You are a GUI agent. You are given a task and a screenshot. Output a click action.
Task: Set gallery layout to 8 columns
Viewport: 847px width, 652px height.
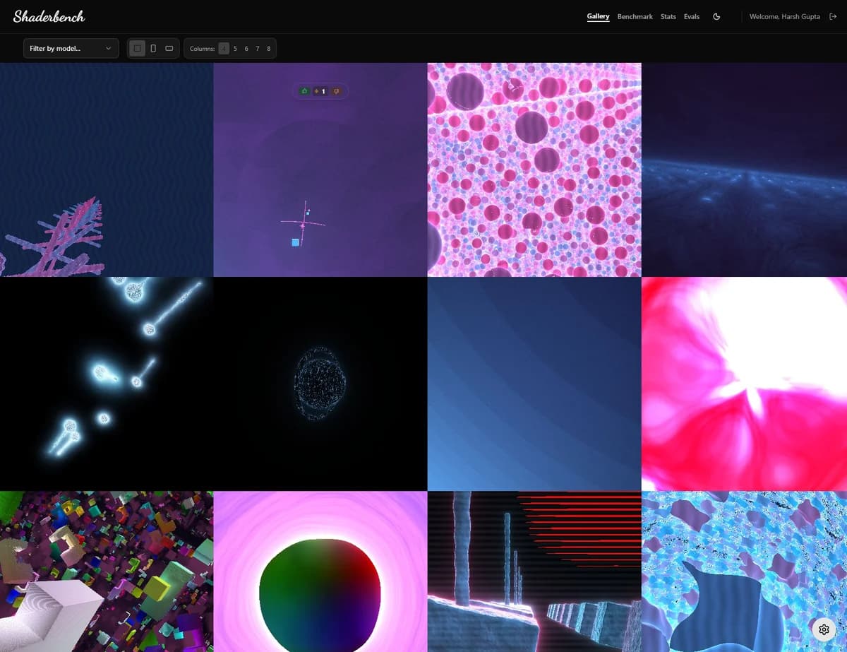[x=268, y=48]
